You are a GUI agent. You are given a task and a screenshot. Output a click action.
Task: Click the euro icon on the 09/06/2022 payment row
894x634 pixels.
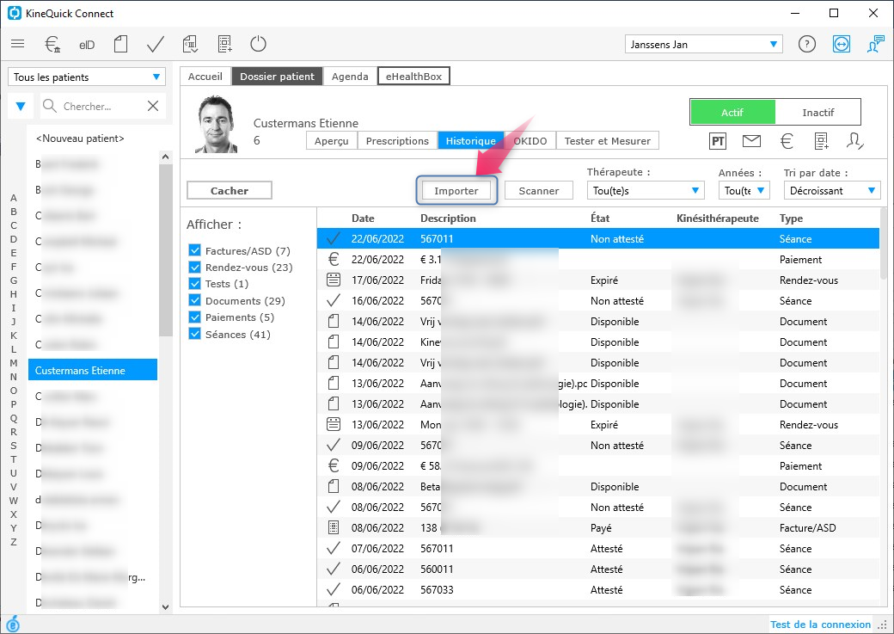coord(334,465)
